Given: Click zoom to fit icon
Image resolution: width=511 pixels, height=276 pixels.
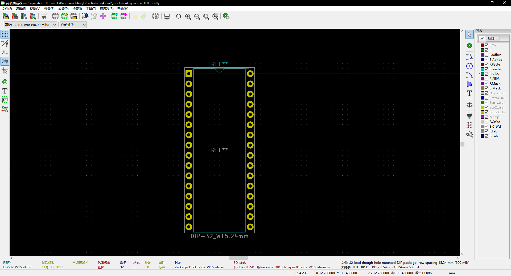Looking at the screenshot, I should click(x=206, y=16).
